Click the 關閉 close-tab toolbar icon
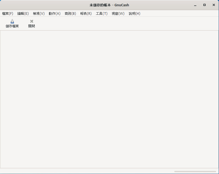This screenshot has width=219, height=174. pos(31,21)
